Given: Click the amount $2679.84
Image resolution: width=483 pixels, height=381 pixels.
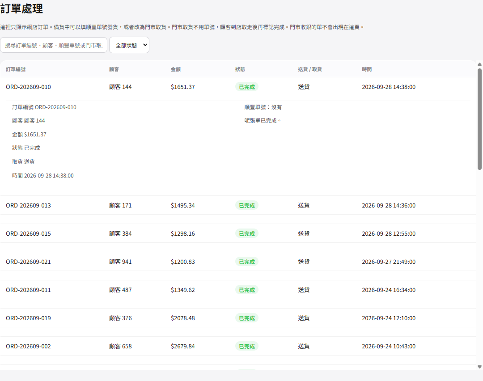Looking at the screenshot, I should pos(183,346).
